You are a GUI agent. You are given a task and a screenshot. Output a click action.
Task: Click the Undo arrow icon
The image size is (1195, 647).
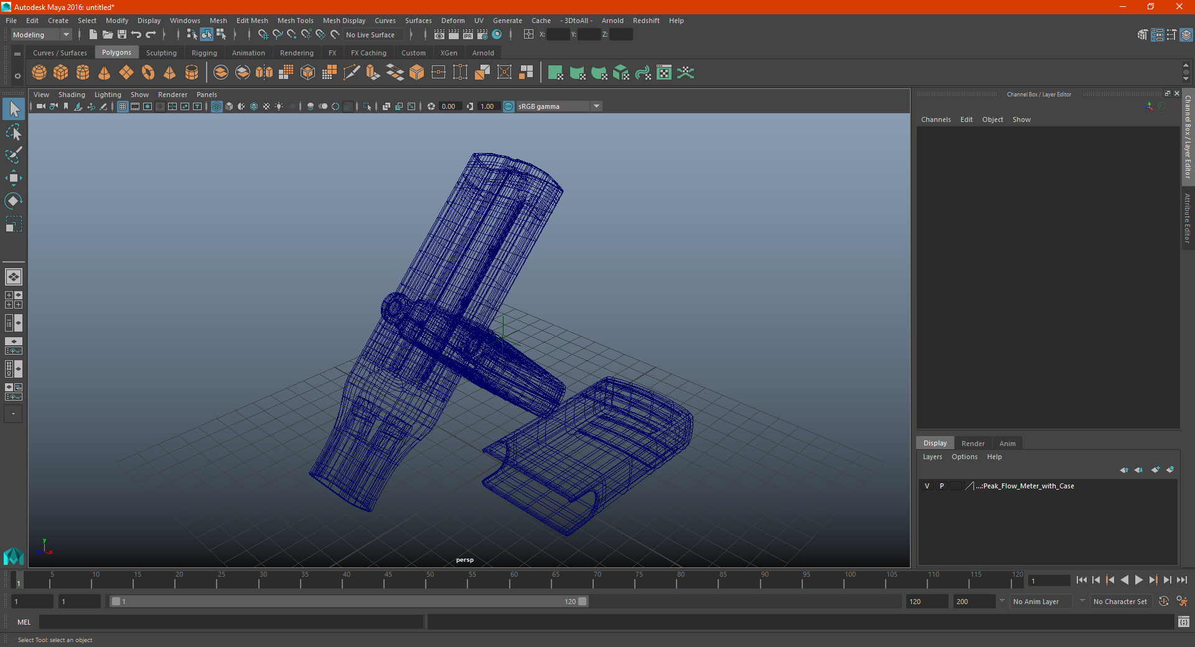136,35
